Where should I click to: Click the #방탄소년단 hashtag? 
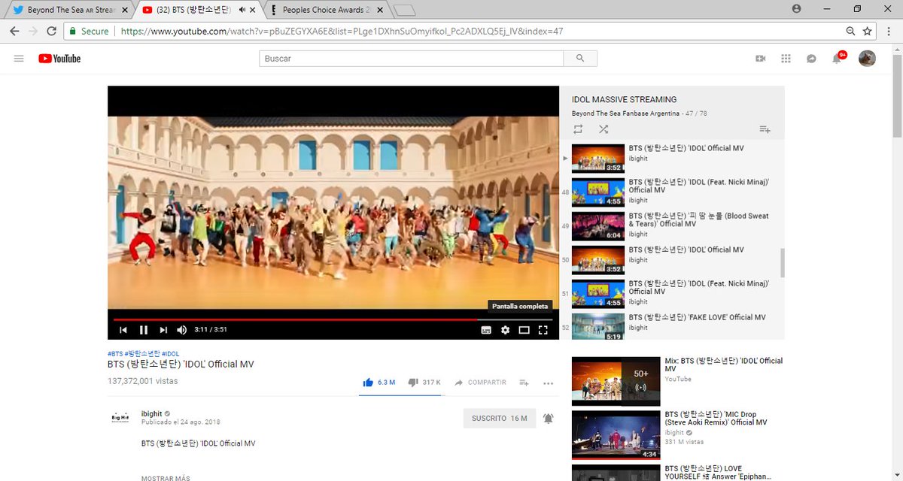pos(142,353)
